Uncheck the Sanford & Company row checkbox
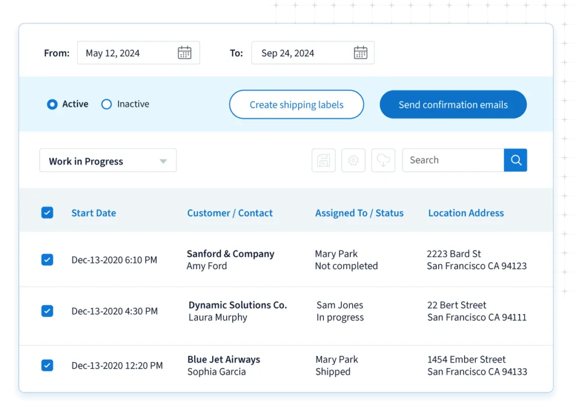The height and width of the screenshot is (408, 576). [x=47, y=260]
